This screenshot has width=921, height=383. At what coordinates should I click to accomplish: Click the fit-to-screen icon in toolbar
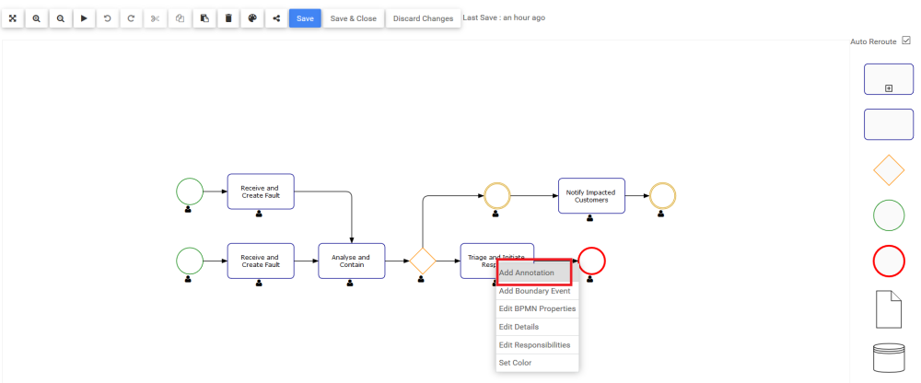click(x=13, y=18)
